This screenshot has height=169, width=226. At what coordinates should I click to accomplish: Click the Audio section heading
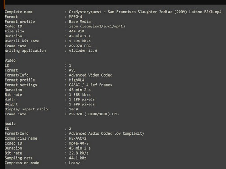tap(10, 124)
